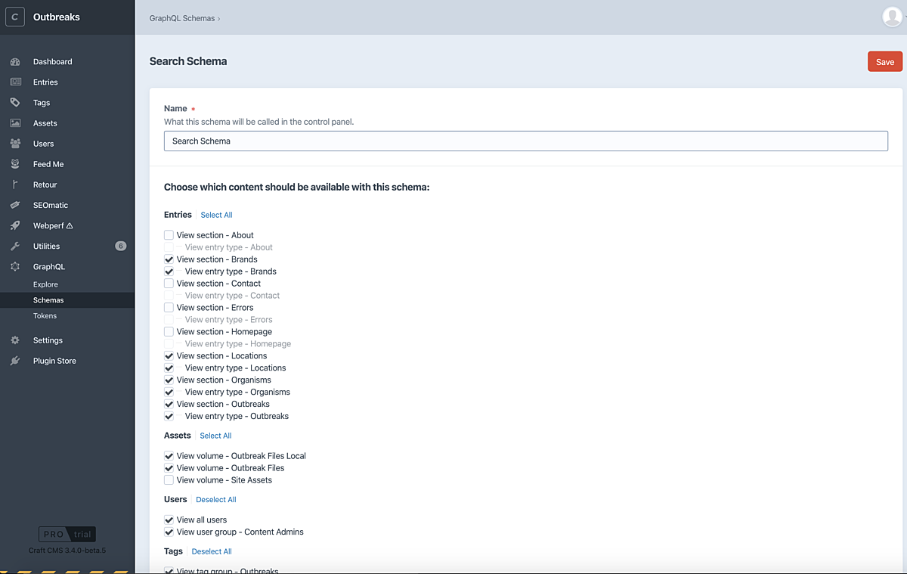Click the Craft CMS 3.4.0-beta.5 version text
This screenshot has width=907, height=574.
pyautogui.click(x=67, y=550)
